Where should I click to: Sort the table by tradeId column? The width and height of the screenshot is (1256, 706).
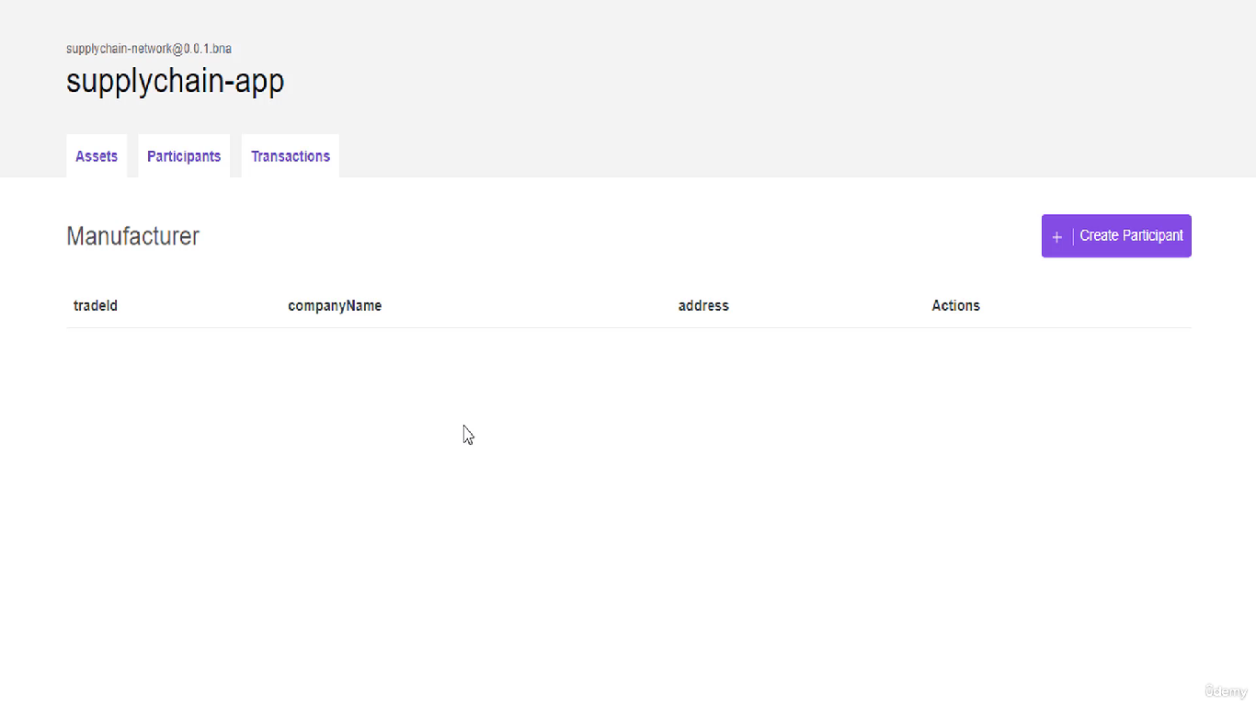coord(95,305)
